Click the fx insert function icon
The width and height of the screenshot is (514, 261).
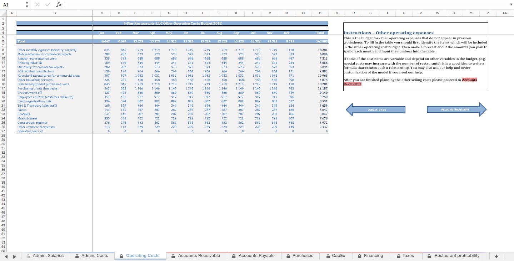(x=59, y=5)
